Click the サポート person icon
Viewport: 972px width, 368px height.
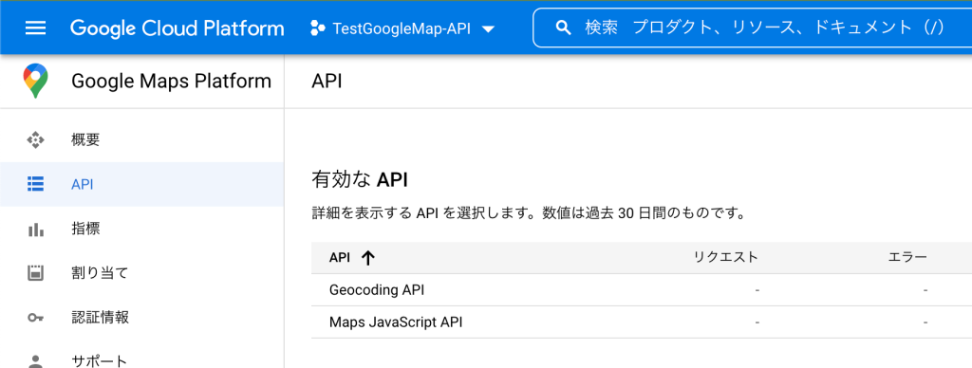tap(35, 361)
